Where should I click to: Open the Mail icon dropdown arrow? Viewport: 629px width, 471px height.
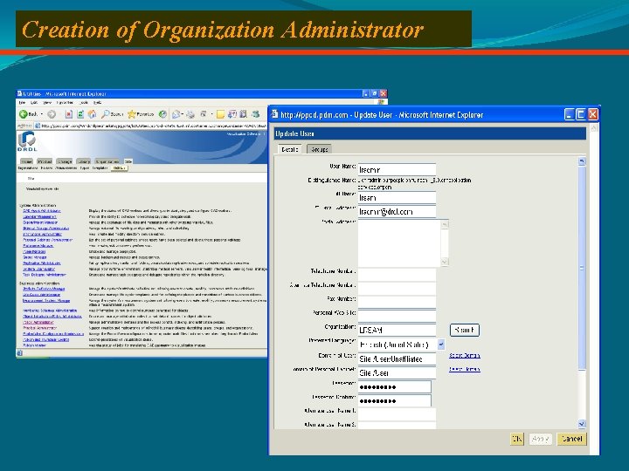[x=183, y=114]
